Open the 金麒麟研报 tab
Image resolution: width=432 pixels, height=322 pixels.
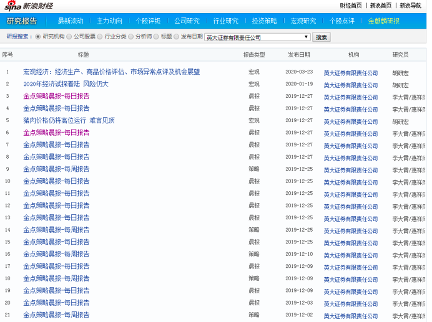click(x=383, y=21)
